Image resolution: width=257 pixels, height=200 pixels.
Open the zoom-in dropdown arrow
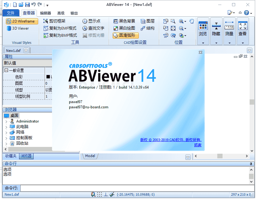point(186,22)
